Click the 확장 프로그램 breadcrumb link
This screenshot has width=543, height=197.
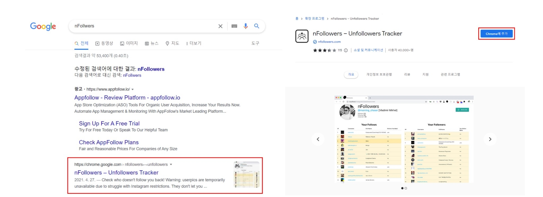pos(315,19)
